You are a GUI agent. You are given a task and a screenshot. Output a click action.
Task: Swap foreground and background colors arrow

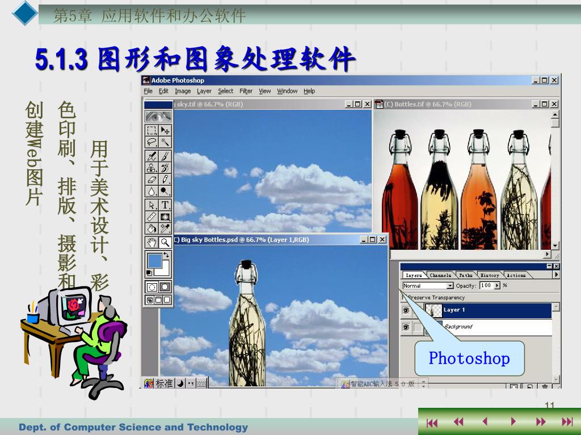(x=166, y=254)
